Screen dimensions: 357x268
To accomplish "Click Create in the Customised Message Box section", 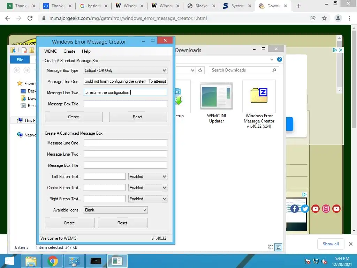I will 69,223.
